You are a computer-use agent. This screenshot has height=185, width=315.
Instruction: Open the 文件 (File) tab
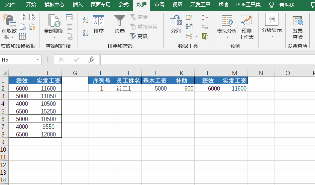pos(9,5)
